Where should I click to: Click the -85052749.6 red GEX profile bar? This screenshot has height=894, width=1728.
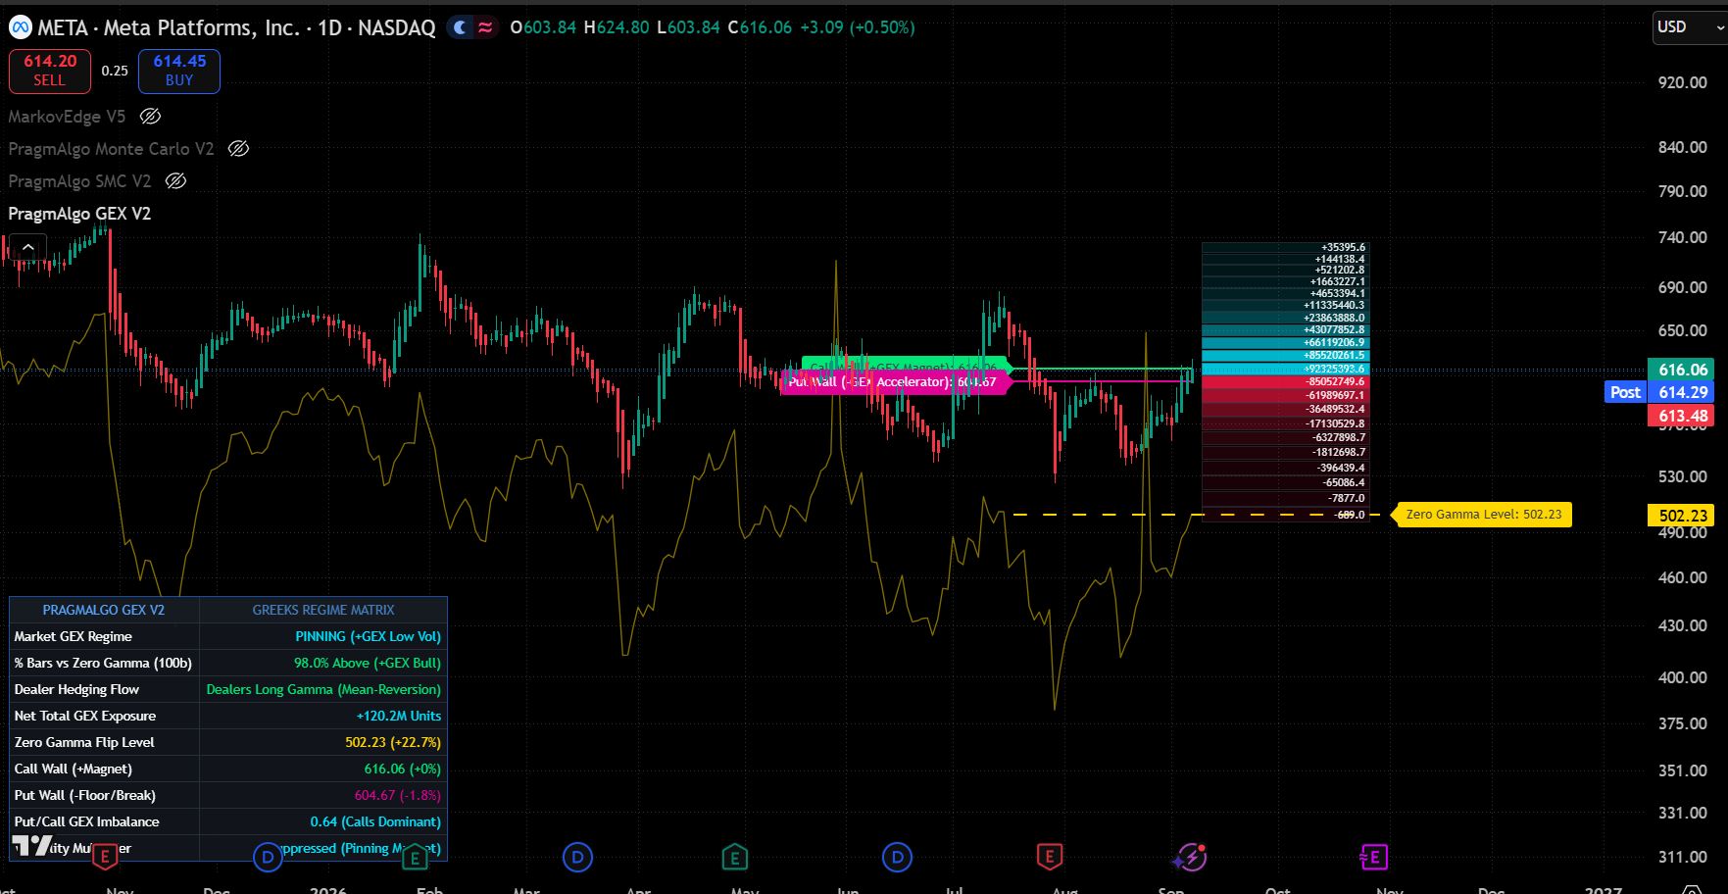click(x=1285, y=381)
